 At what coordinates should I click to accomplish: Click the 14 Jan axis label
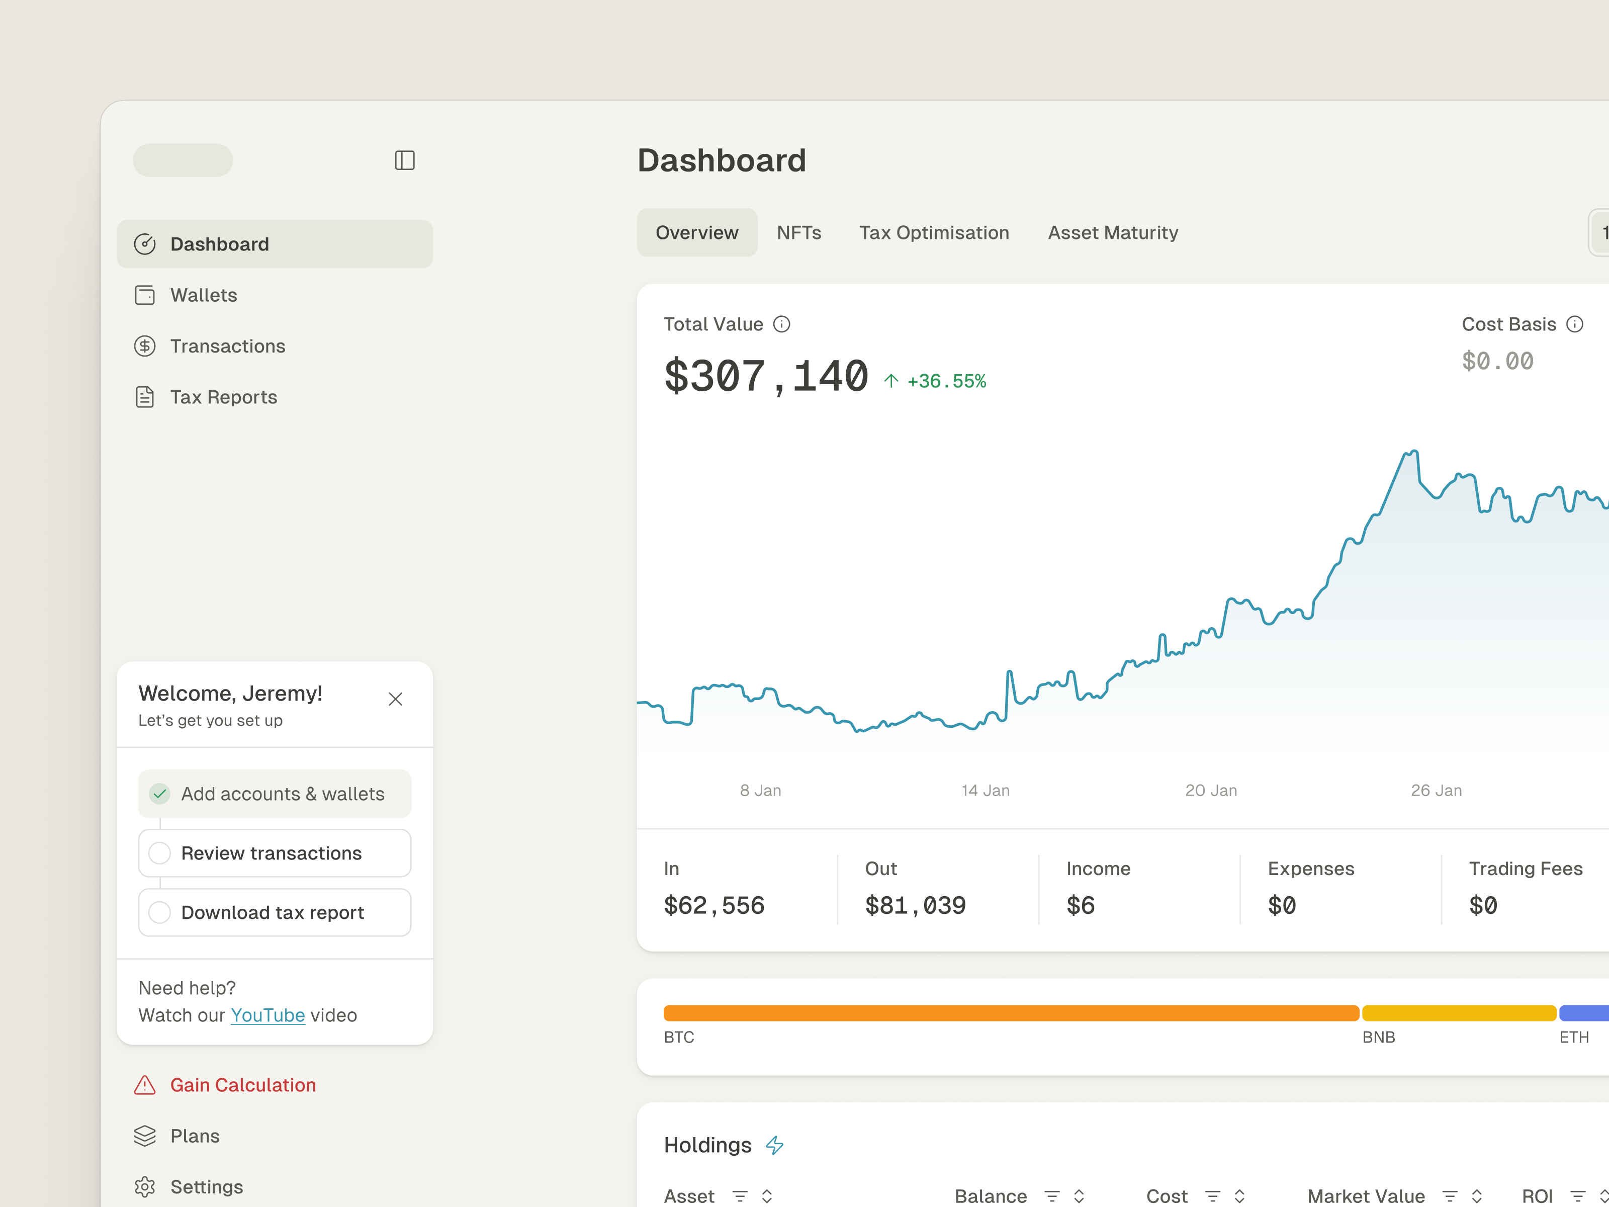985,790
